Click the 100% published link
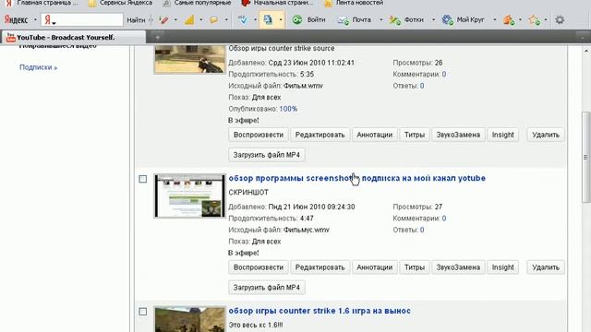The image size is (591, 332). (288, 109)
